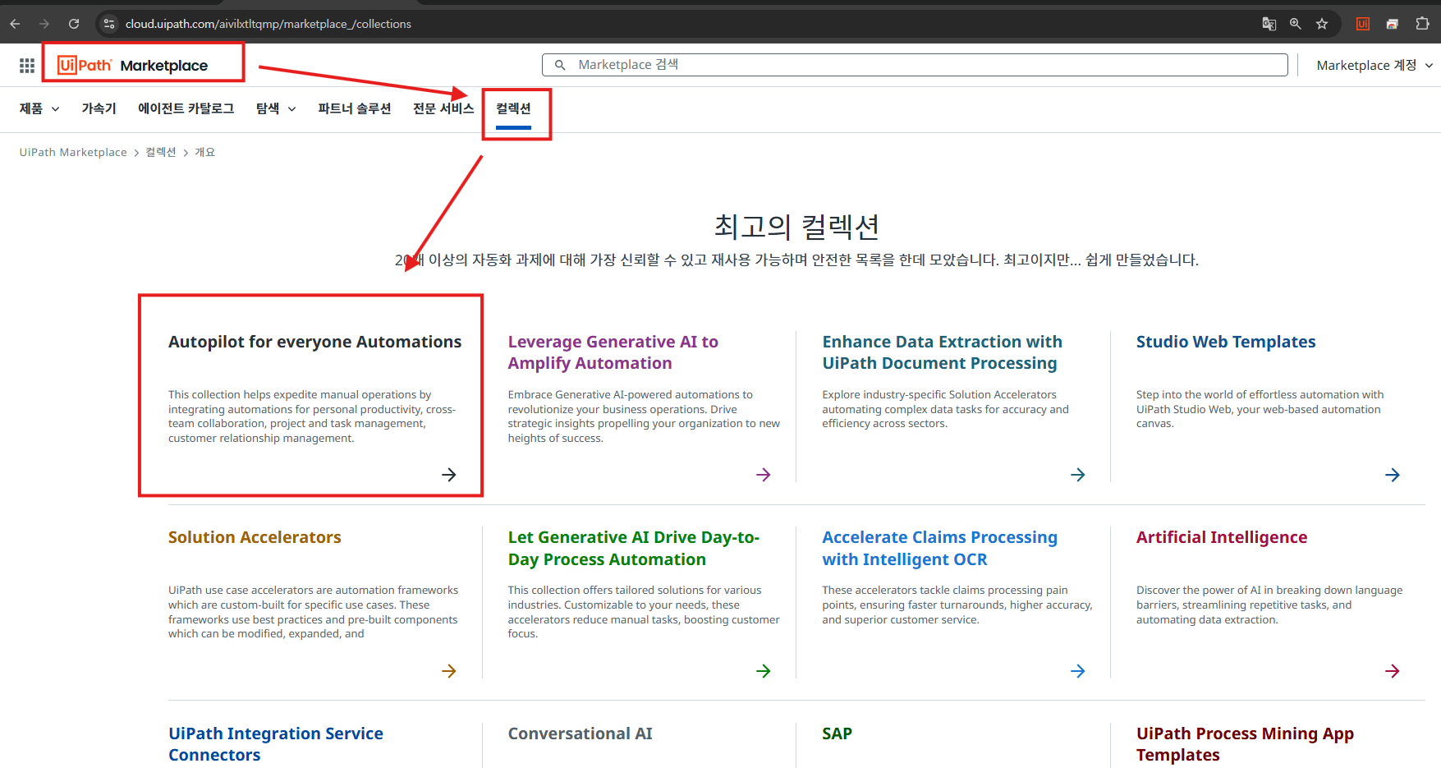Click red arrow under Artificial Intelligence card

1393,671
